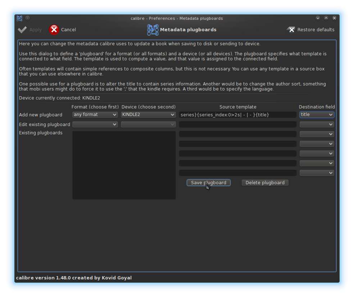Click 'Format (choose first)' header

click(95, 107)
